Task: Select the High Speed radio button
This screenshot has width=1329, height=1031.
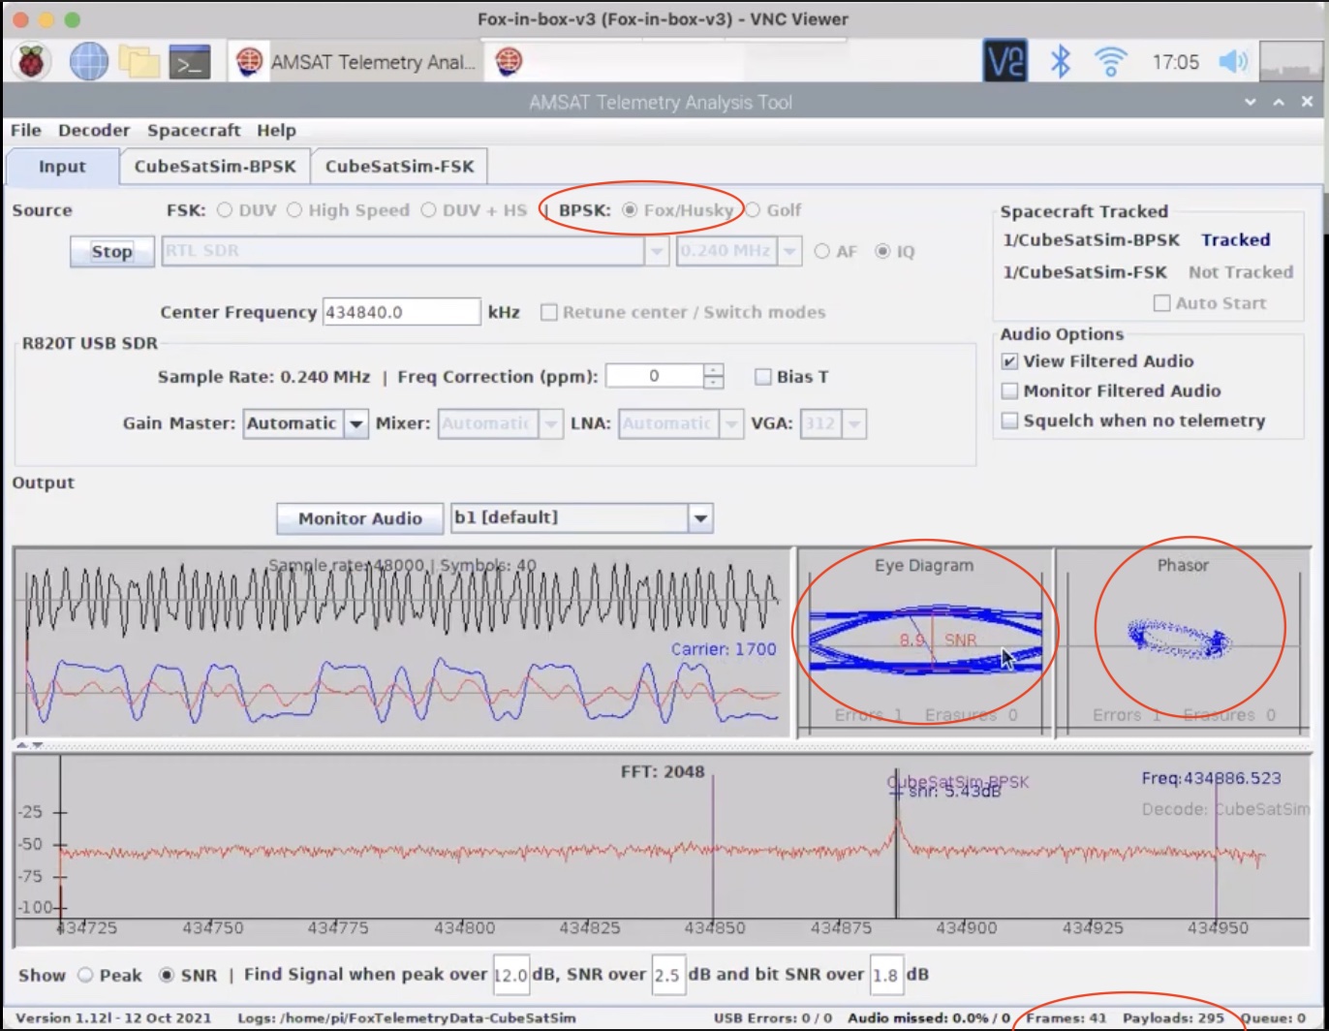Action: (x=294, y=210)
